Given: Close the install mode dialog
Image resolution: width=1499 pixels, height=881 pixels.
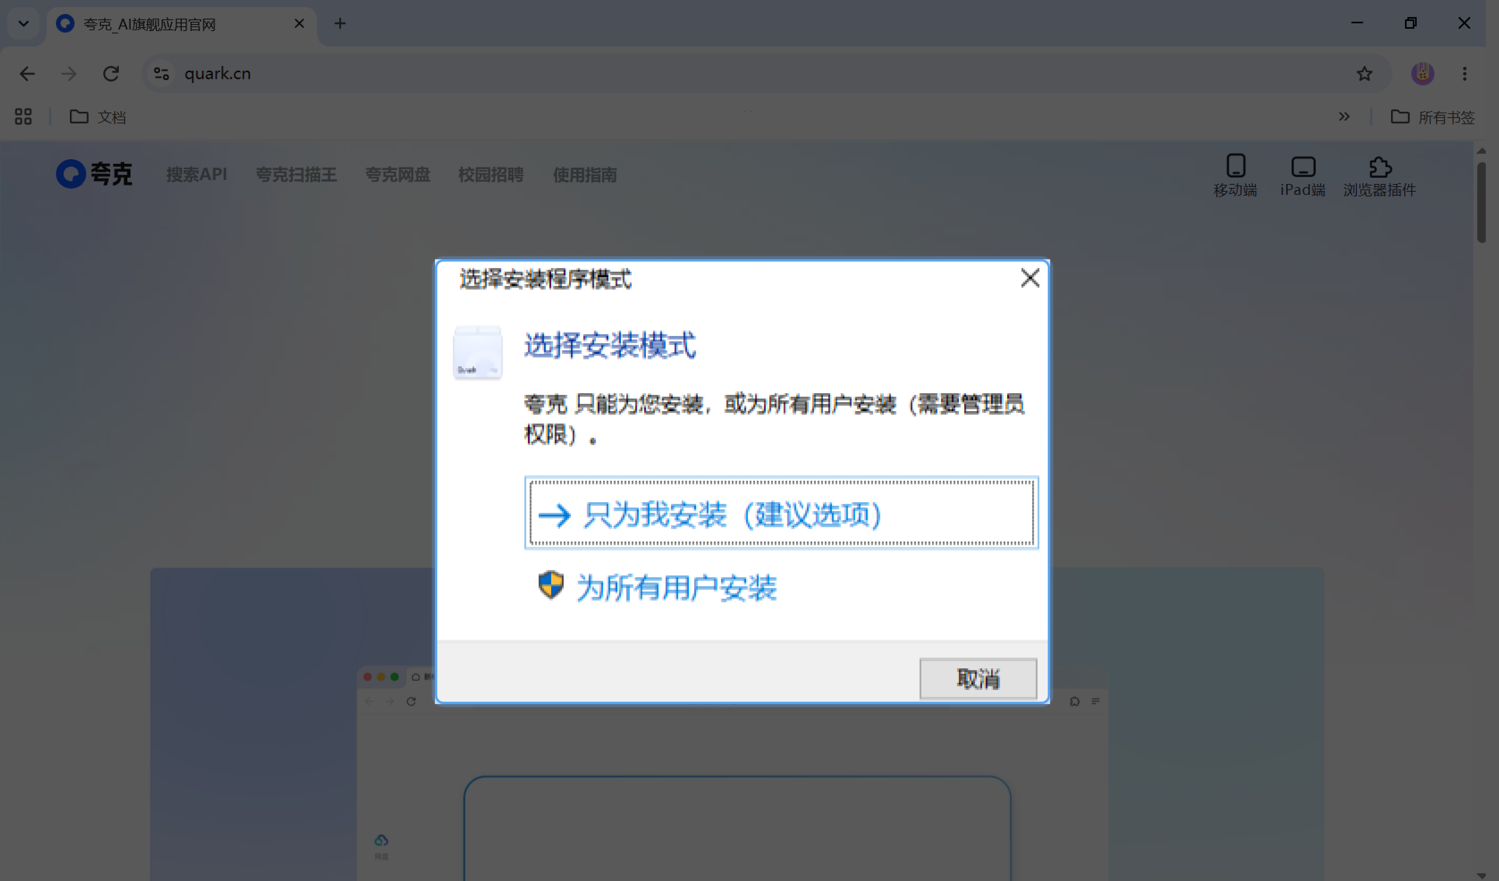Looking at the screenshot, I should (x=1029, y=277).
